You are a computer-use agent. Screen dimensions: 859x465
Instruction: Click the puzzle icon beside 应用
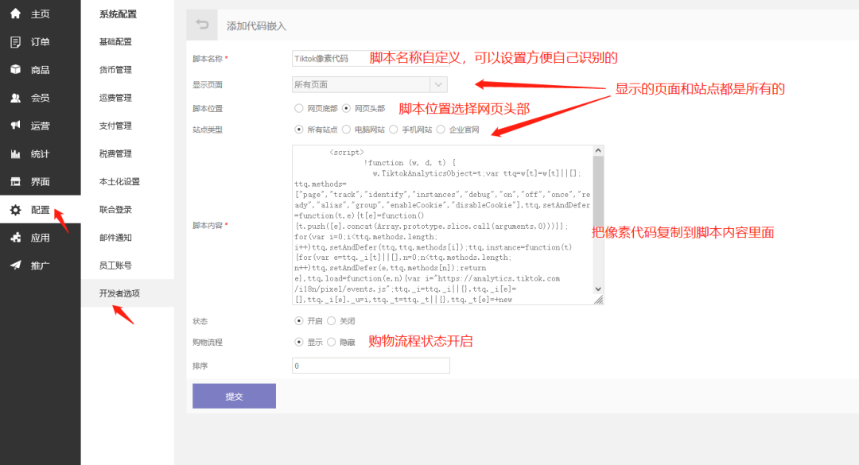pyautogui.click(x=15, y=237)
